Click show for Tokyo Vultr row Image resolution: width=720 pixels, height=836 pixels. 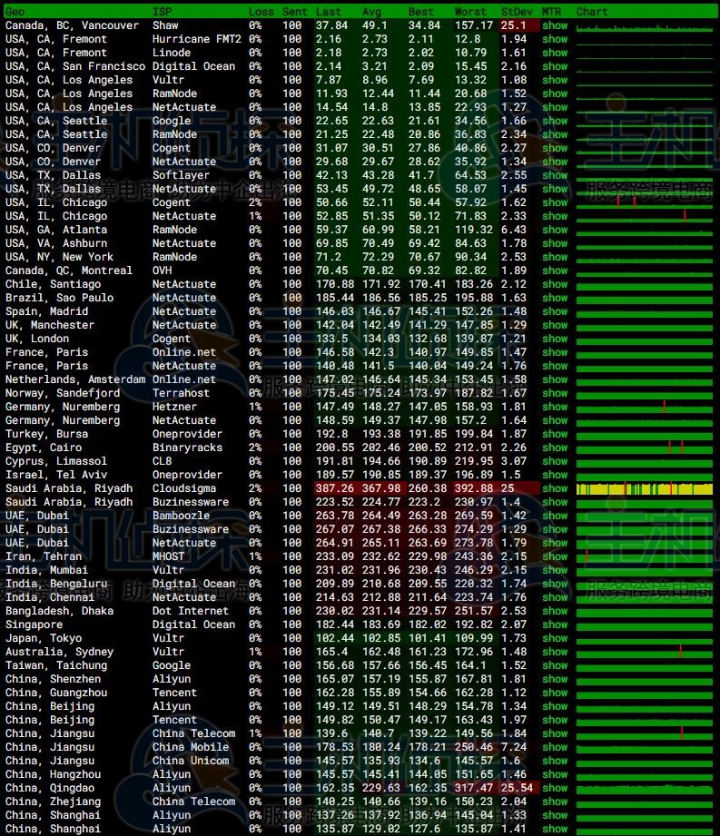click(555, 638)
